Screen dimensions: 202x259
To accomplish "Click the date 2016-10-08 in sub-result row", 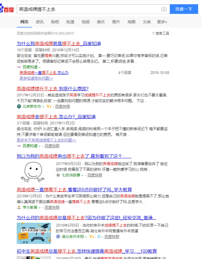I will pyautogui.click(x=160, y=73).
